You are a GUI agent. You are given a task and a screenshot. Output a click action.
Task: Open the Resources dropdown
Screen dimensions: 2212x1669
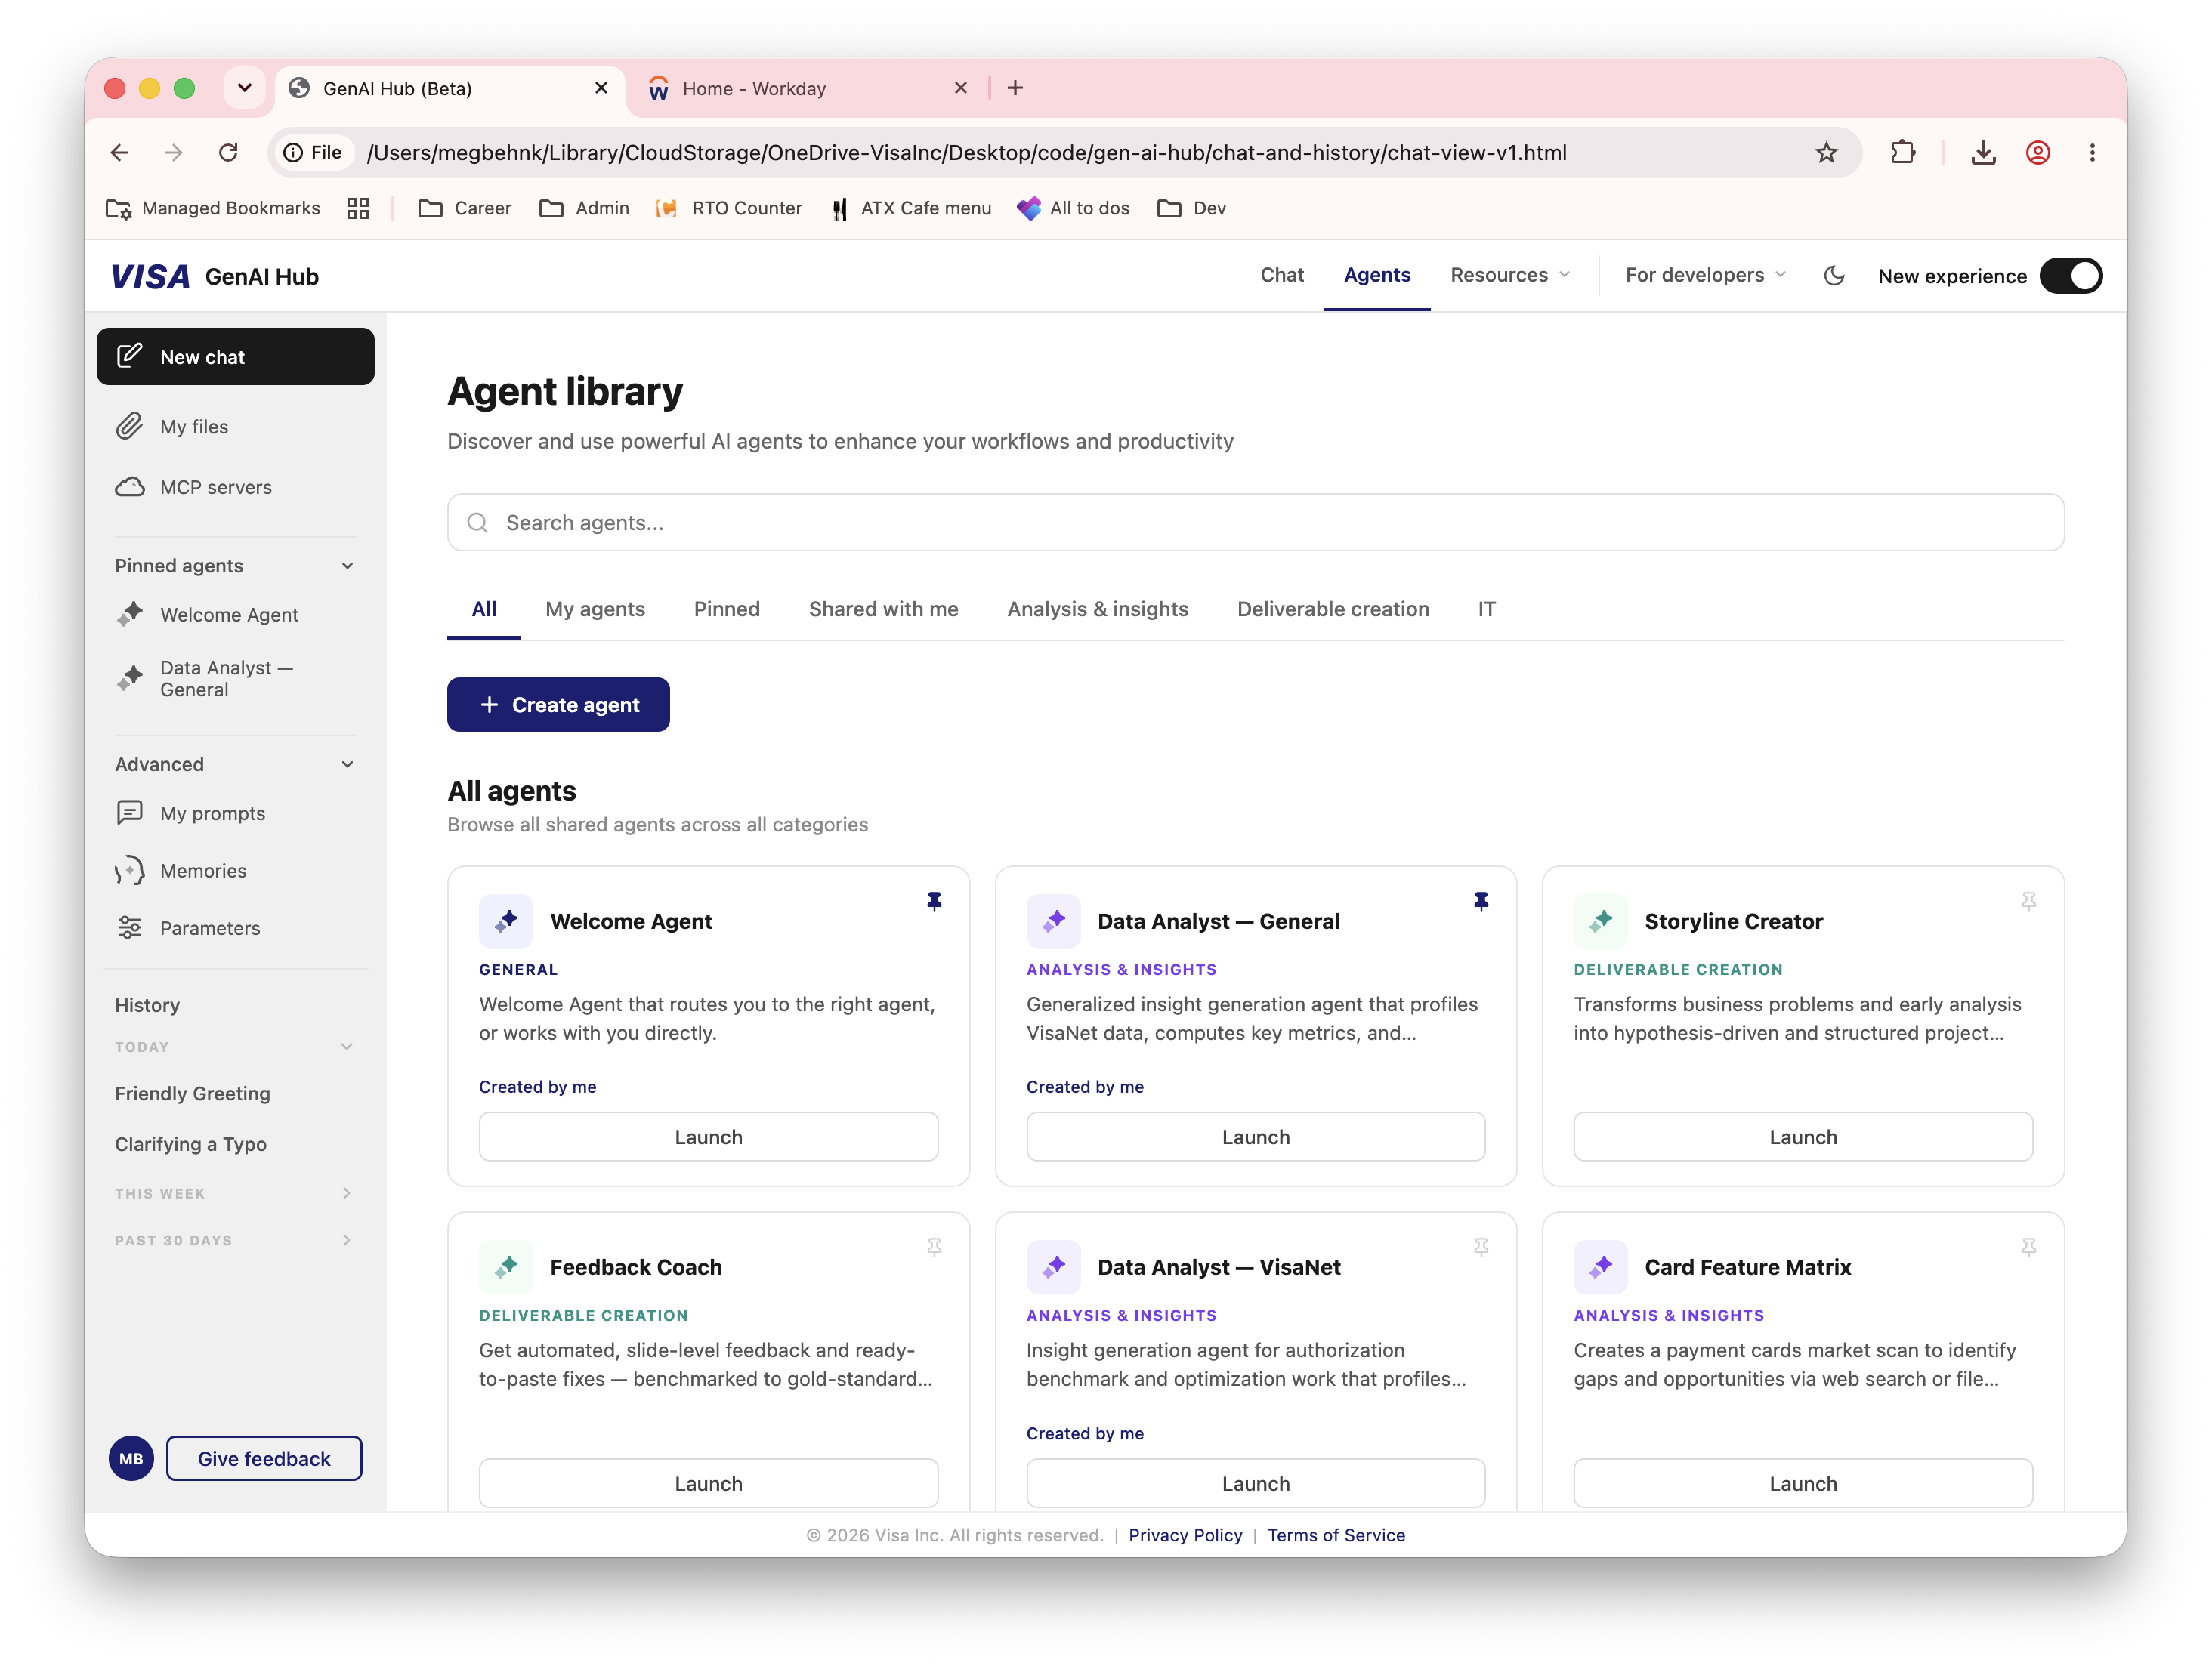click(x=1510, y=275)
